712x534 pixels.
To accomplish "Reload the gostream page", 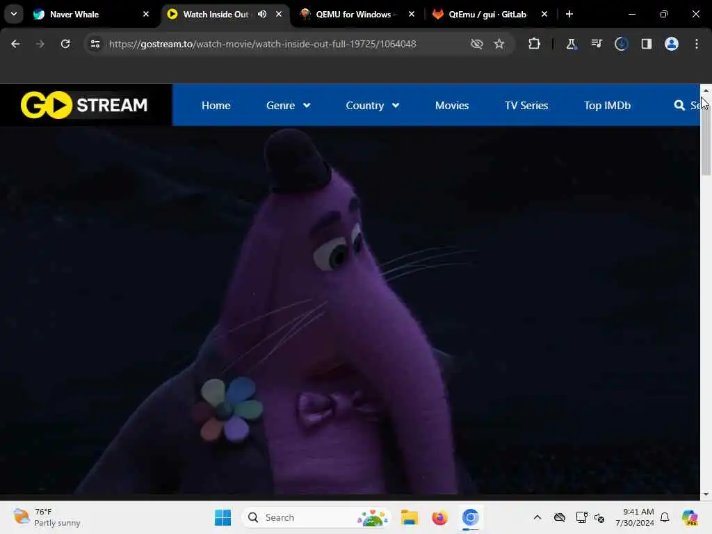I will point(65,44).
